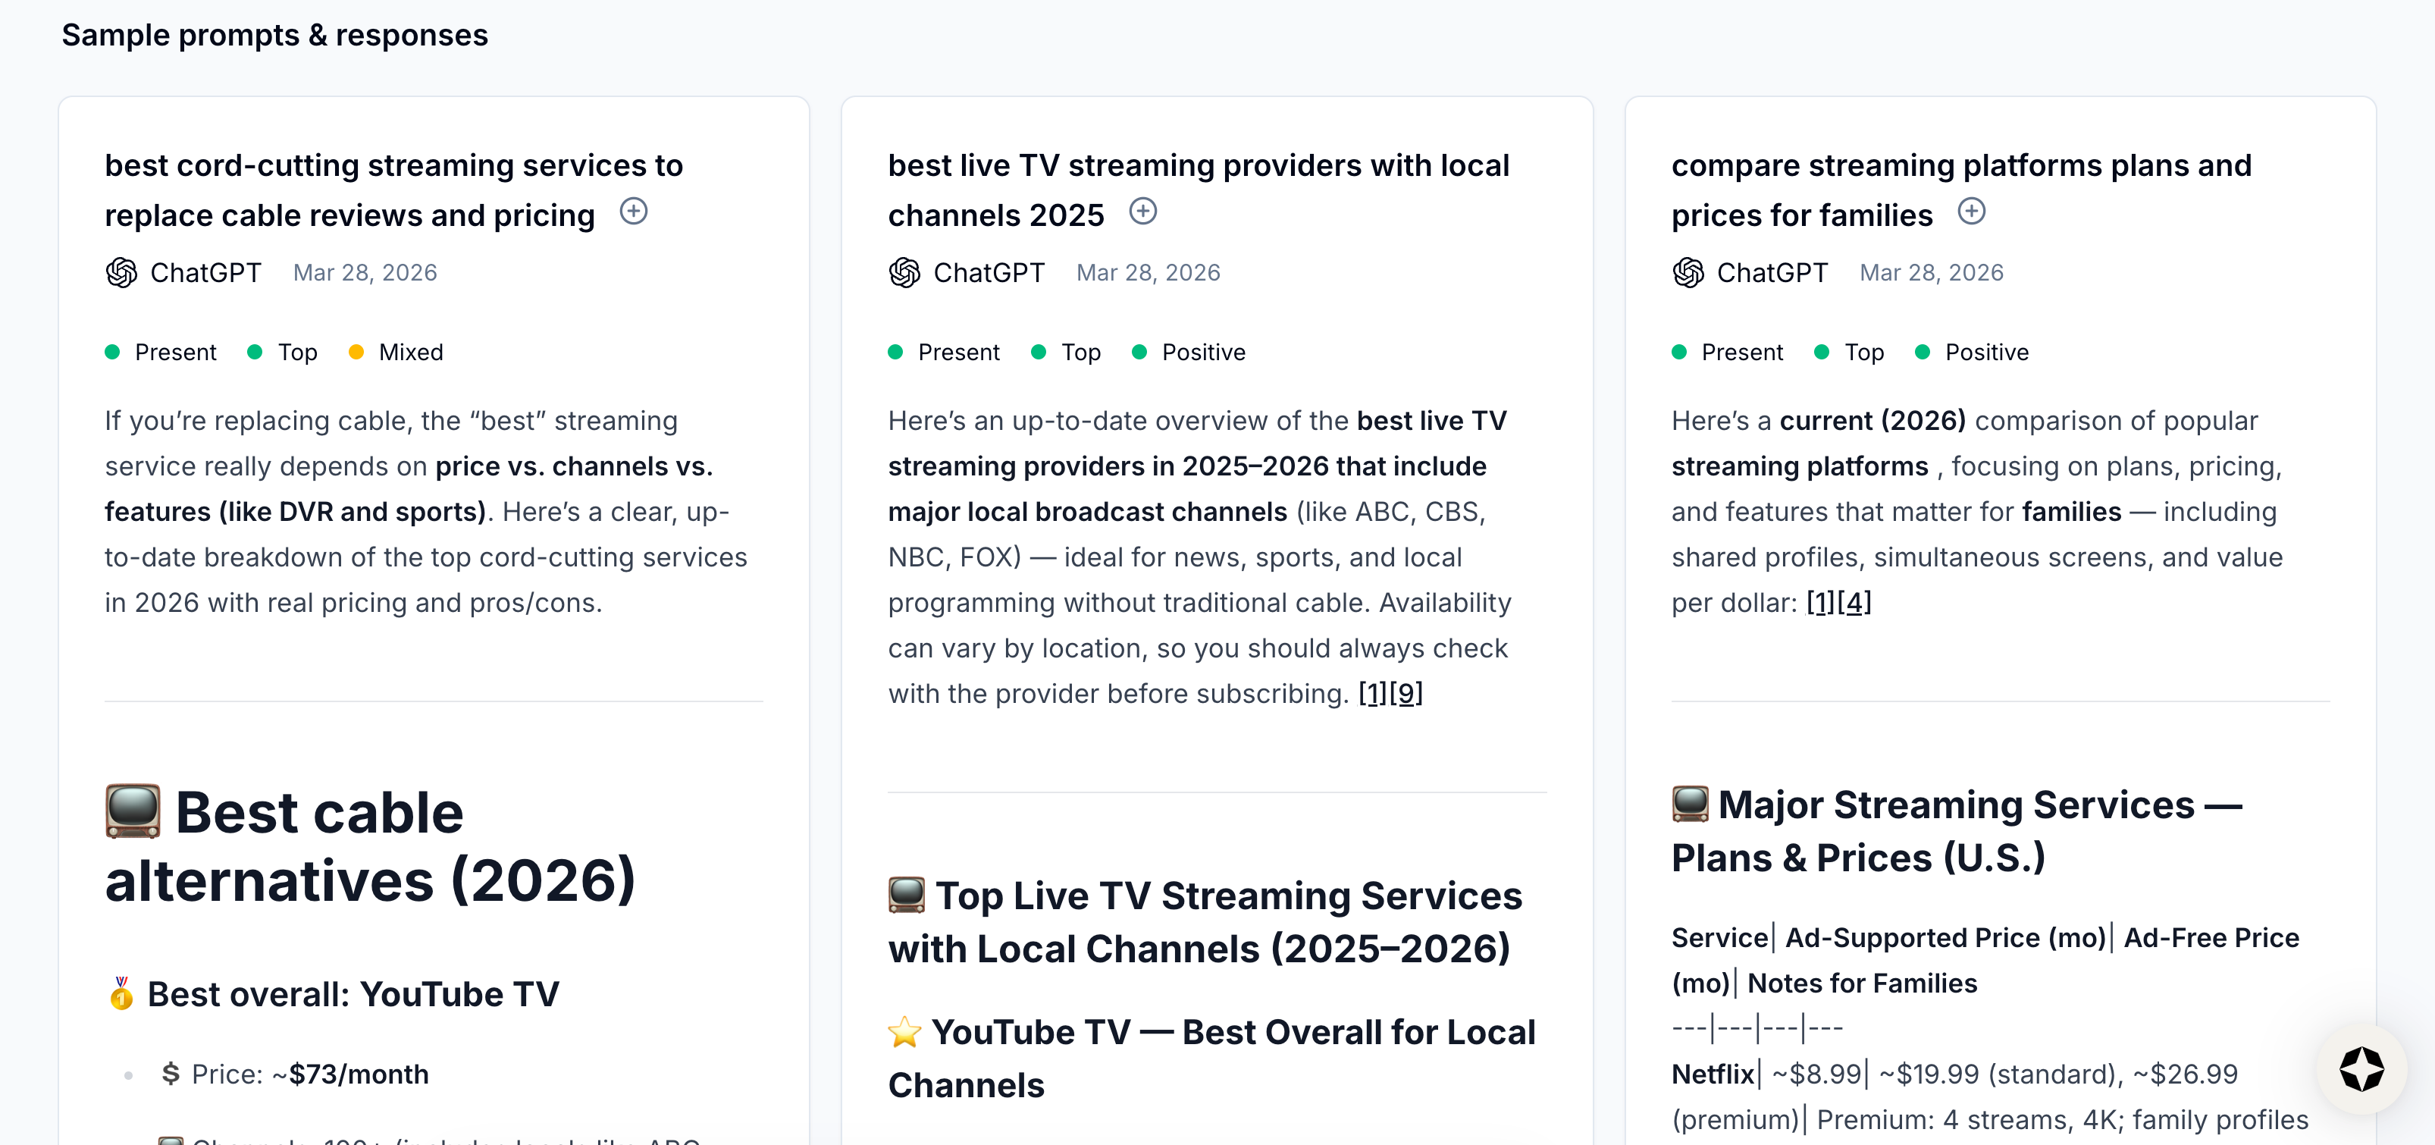Click the TV emoji beside Best cable alternatives
The image size is (2435, 1145).
click(133, 811)
